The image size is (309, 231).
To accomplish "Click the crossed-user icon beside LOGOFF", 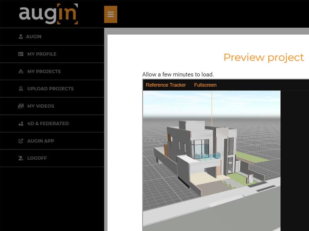I will 21,158.
